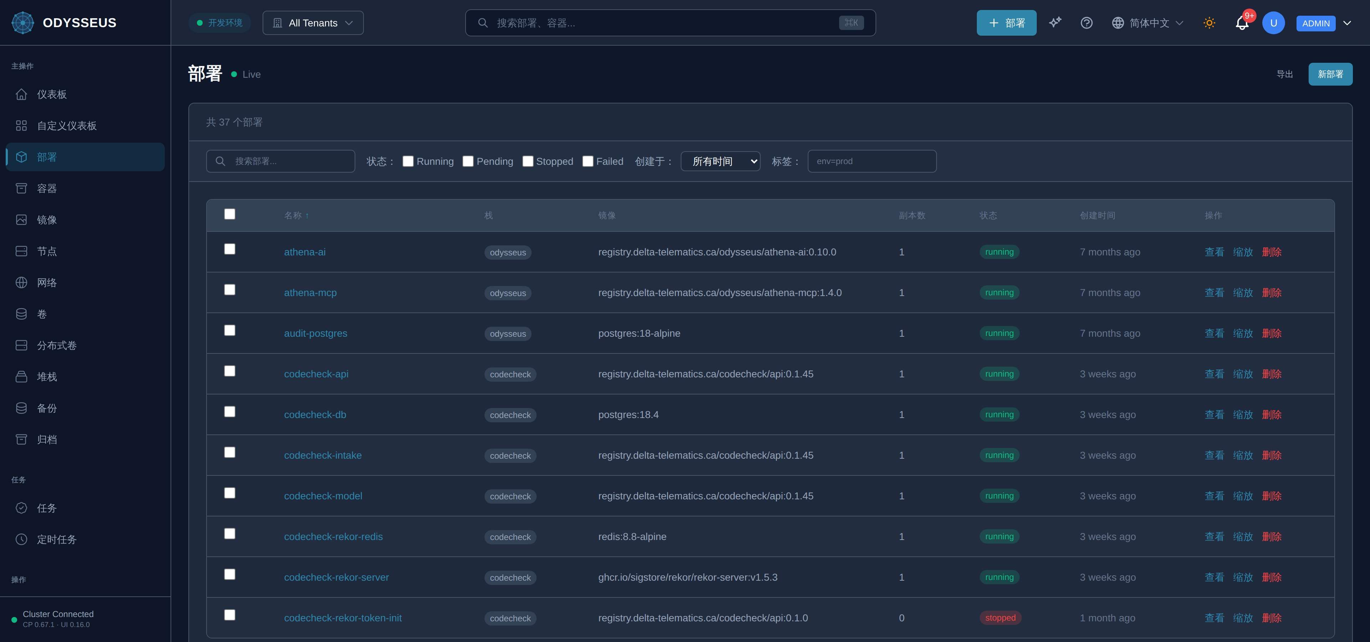Screen dimensions: 1370x642
Task: Open the codecheck-api deployment link
Action: tap(316, 374)
